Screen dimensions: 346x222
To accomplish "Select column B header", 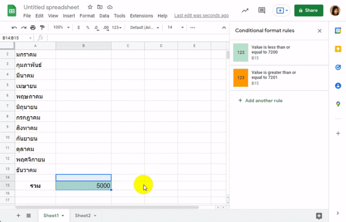I will pyautogui.click(x=84, y=46).
